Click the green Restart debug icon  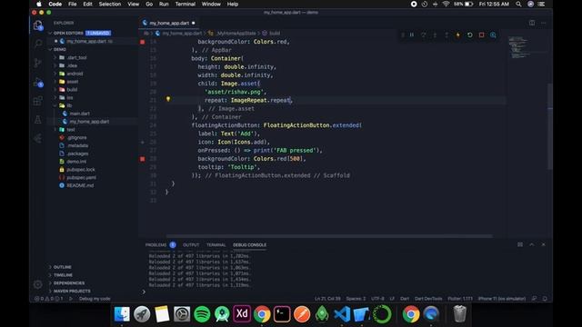coord(469,35)
